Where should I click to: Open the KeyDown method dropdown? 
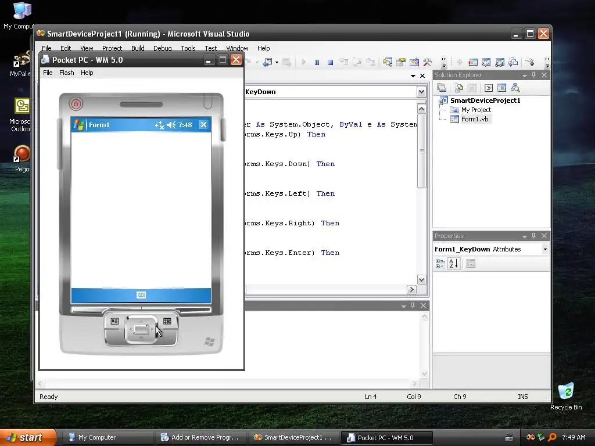[421, 92]
